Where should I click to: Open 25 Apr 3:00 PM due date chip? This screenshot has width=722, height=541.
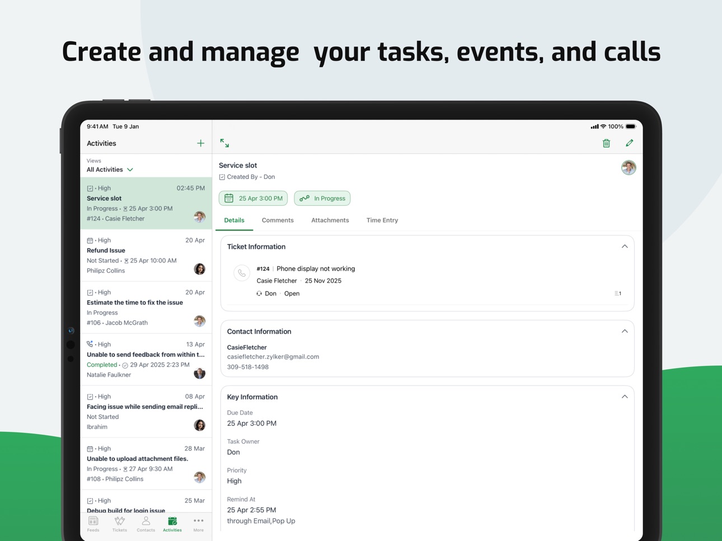tap(253, 198)
